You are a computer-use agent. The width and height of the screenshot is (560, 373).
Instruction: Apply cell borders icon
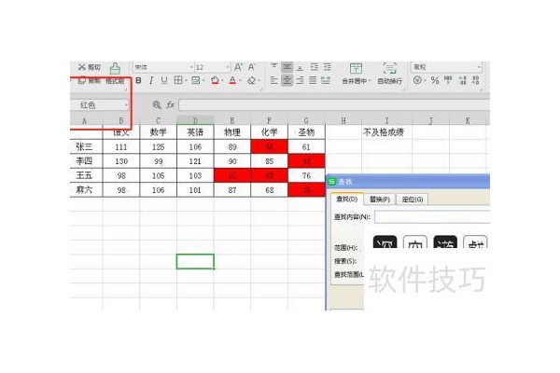click(x=178, y=80)
